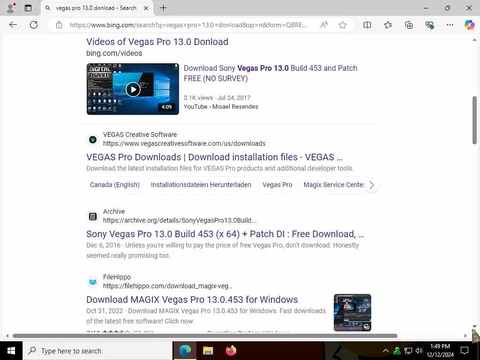Screen dimensions: 480x360
Task: Select the vegas pro 13.0 donload tab
Action: (96, 8)
